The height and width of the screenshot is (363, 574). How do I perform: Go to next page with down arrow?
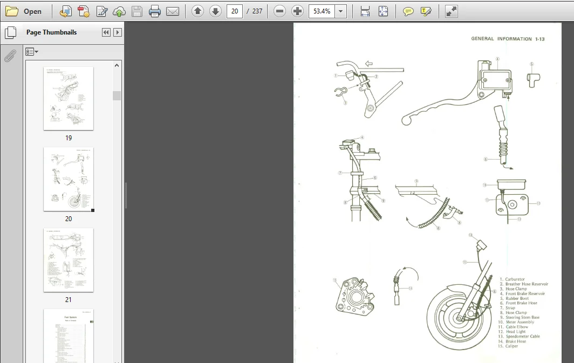tap(215, 11)
